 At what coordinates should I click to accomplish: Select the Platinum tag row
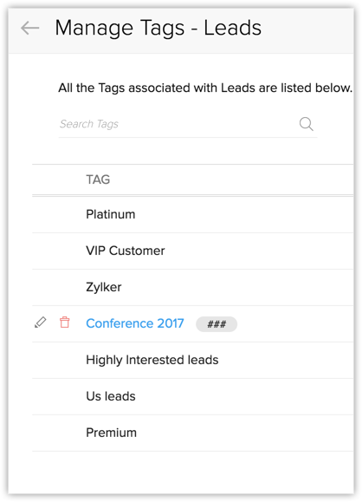tap(193, 214)
